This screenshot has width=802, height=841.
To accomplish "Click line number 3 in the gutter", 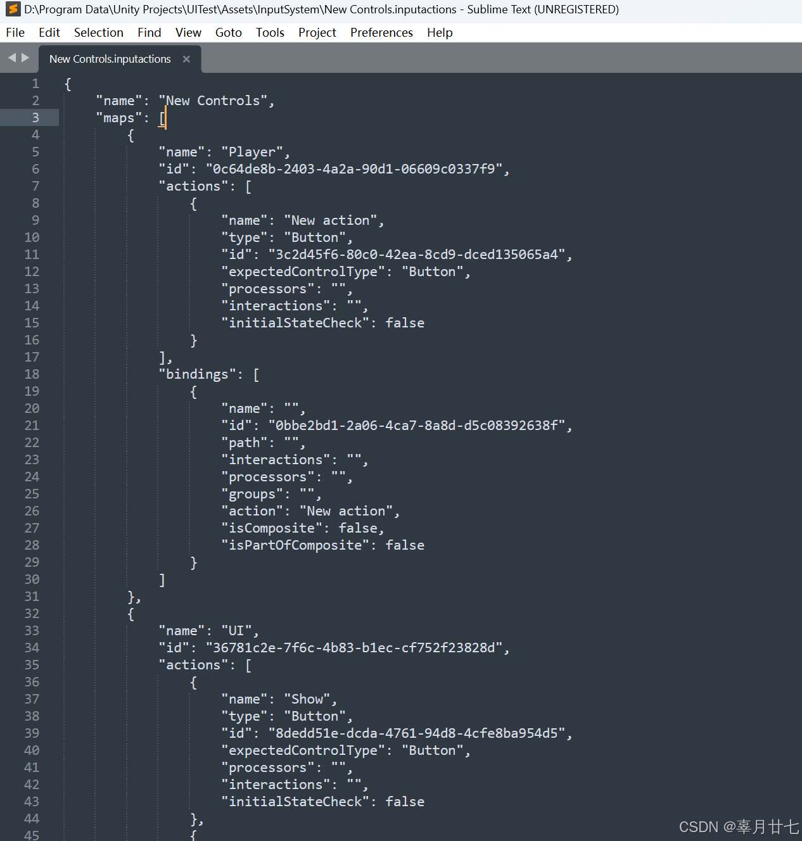I will point(35,117).
